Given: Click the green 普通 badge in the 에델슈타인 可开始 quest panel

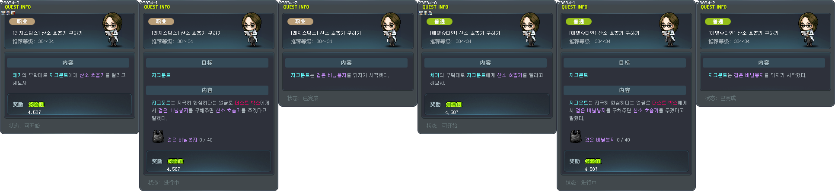Looking at the screenshot, I should (440, 22).
